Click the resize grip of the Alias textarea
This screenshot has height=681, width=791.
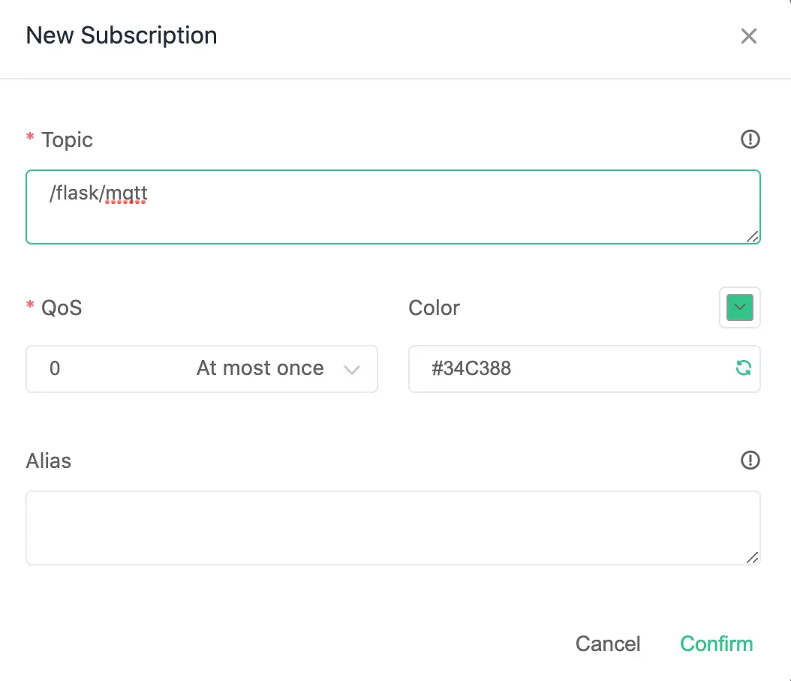pos(753,559)
